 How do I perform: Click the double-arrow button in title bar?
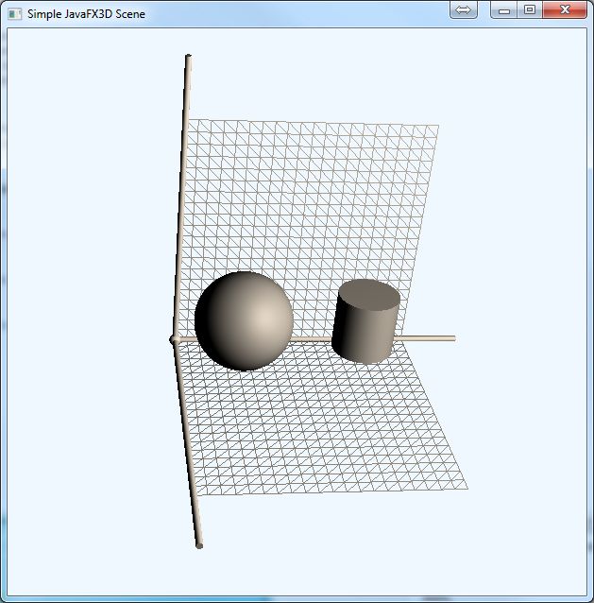click(x=464, y=9)
